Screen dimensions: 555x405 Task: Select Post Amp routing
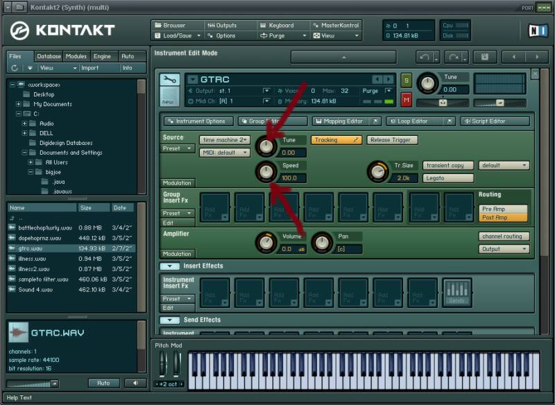coord(503,218)
